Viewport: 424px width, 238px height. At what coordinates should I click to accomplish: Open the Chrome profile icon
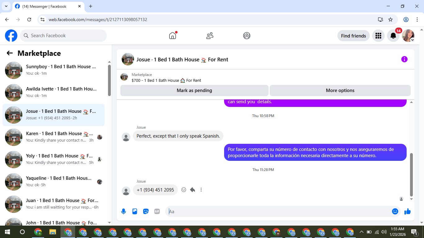click(406, 20)
